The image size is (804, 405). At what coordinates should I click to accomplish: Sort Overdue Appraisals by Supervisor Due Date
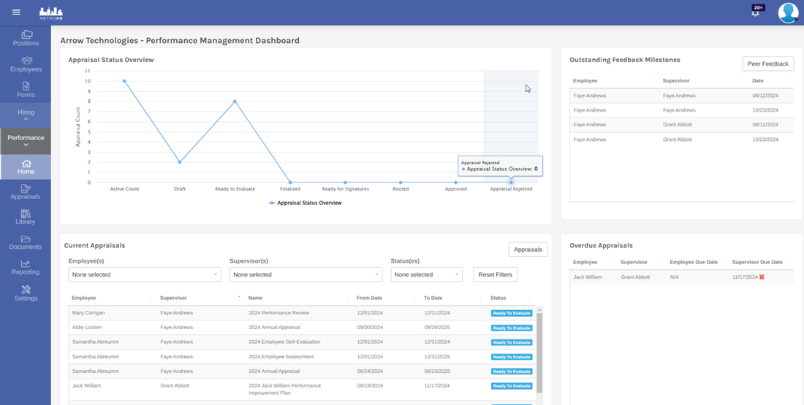[760, 262]
